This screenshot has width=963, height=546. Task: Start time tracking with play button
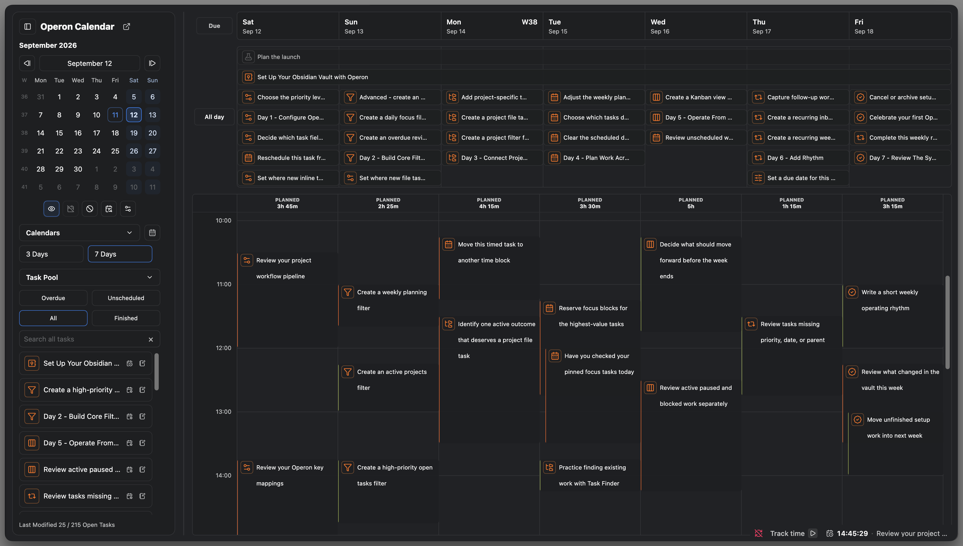pyautogui.click(x=813, y=533)
